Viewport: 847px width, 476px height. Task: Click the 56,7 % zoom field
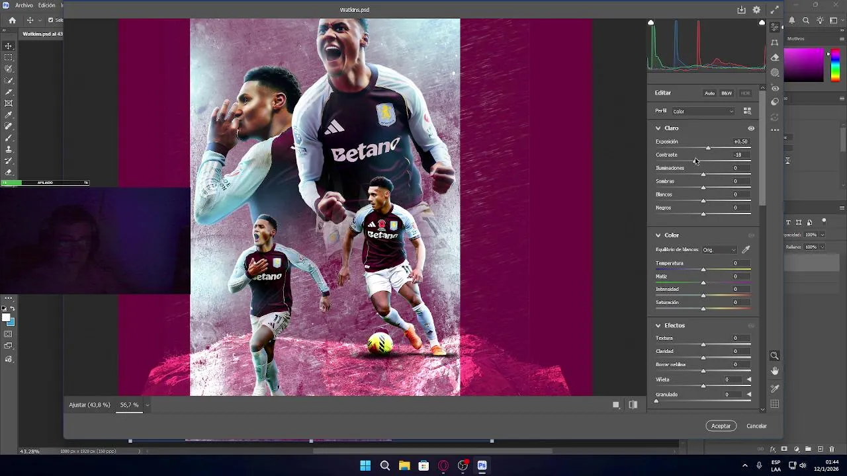pyautogui.click(x=129, y=405)
